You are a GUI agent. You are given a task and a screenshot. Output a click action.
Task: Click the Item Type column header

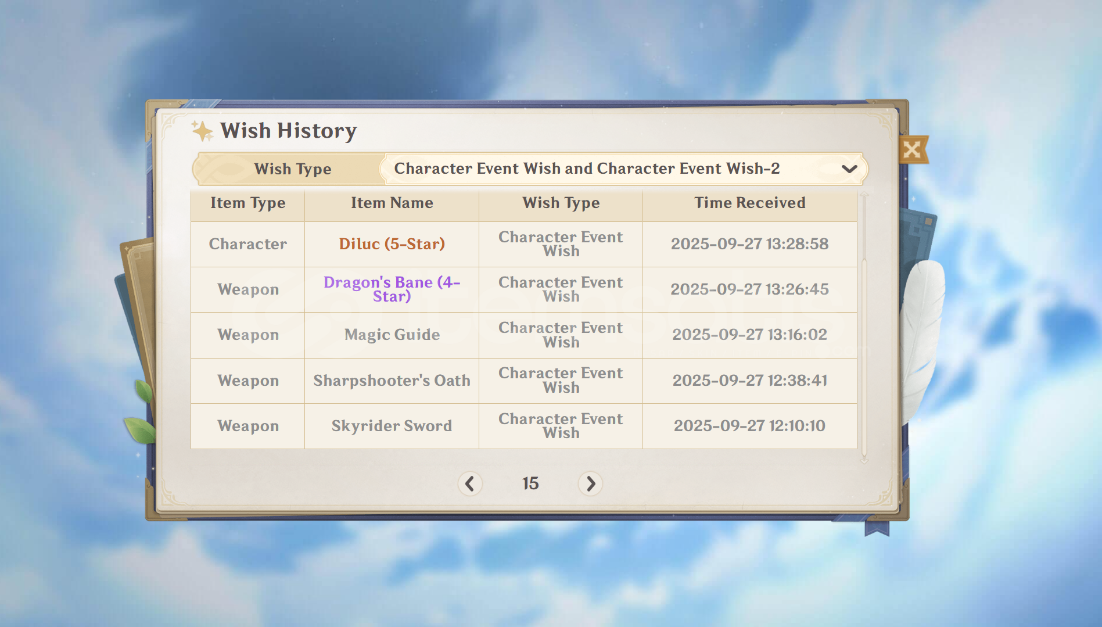pyautogui.click(x=247, y=203)
